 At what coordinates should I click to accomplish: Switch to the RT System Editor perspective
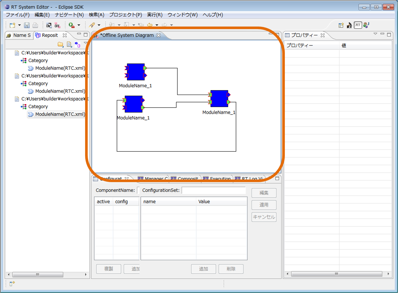click(358, 25)
